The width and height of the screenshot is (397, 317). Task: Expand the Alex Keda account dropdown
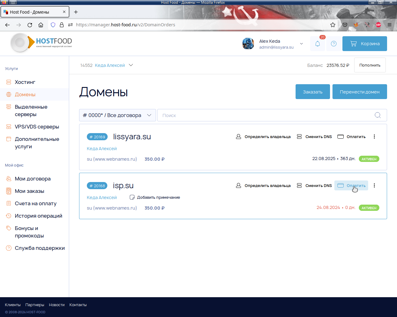click(x=301, y=44)
